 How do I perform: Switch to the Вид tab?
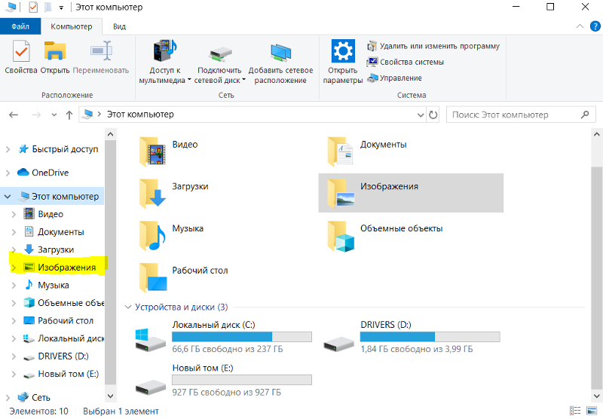[119, 26]
